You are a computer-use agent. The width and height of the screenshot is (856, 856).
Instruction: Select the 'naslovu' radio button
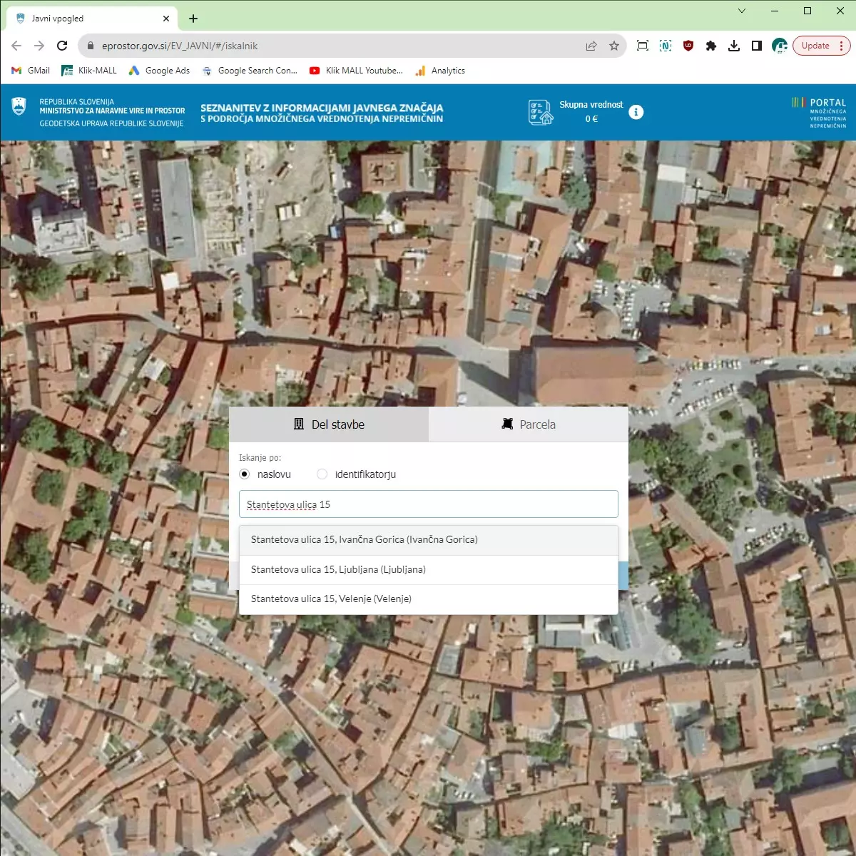pyautogui.click(x=245, y=474)
